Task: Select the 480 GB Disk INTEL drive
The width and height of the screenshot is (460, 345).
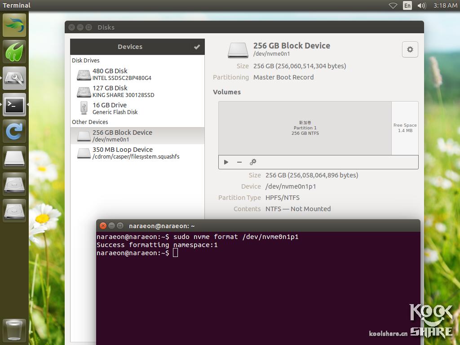Action: 137,74
